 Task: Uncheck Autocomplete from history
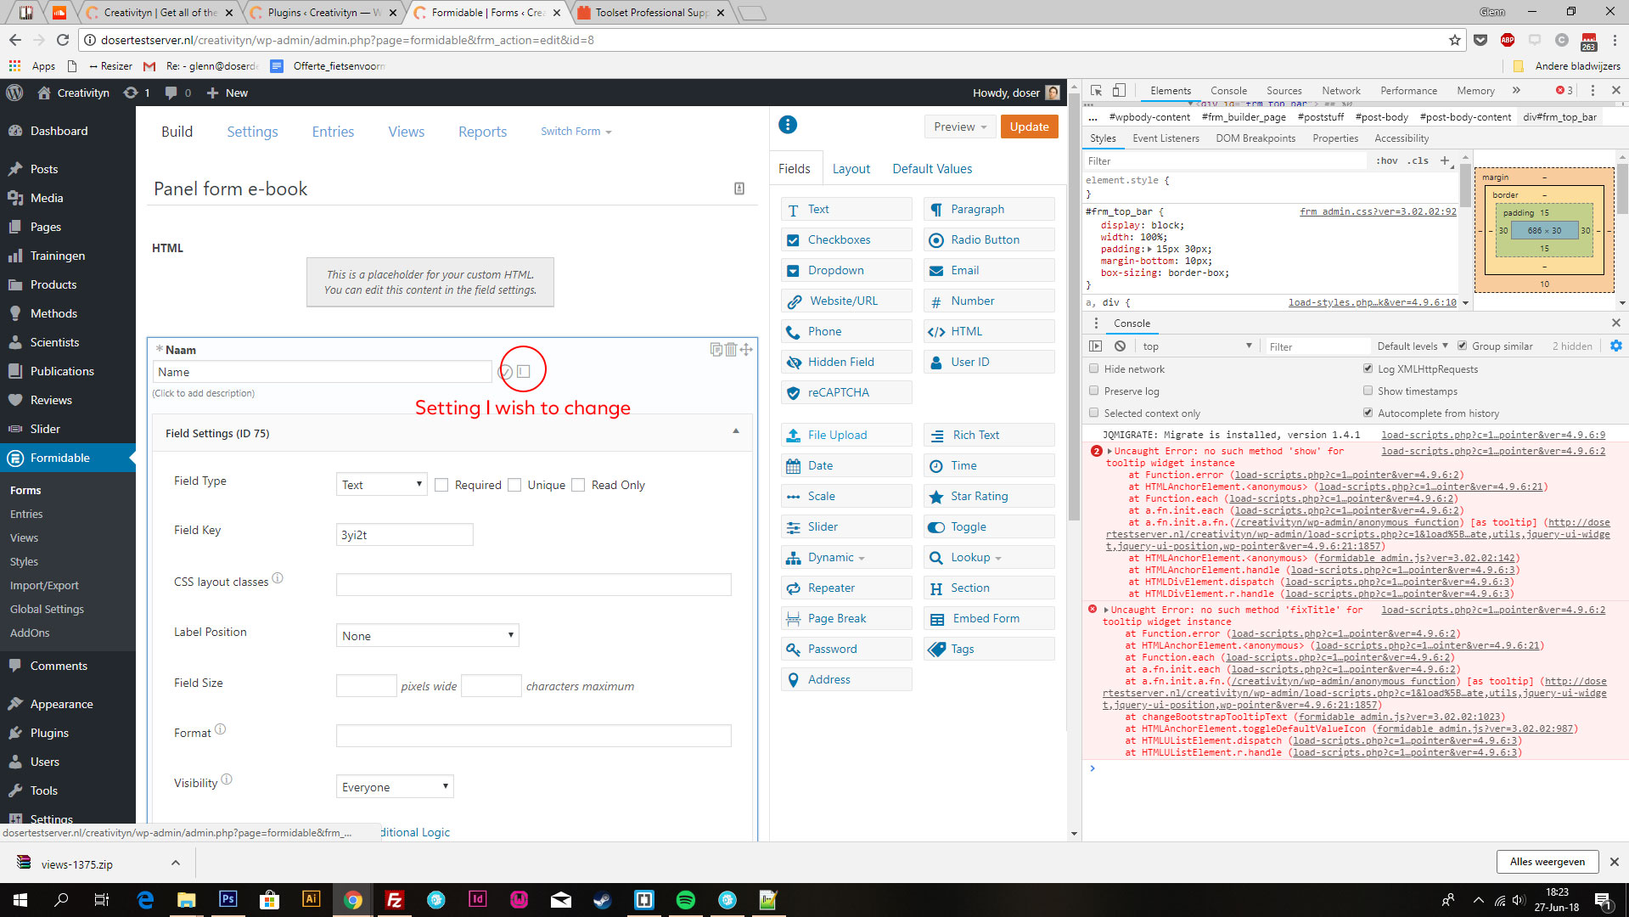(1368, 413)
